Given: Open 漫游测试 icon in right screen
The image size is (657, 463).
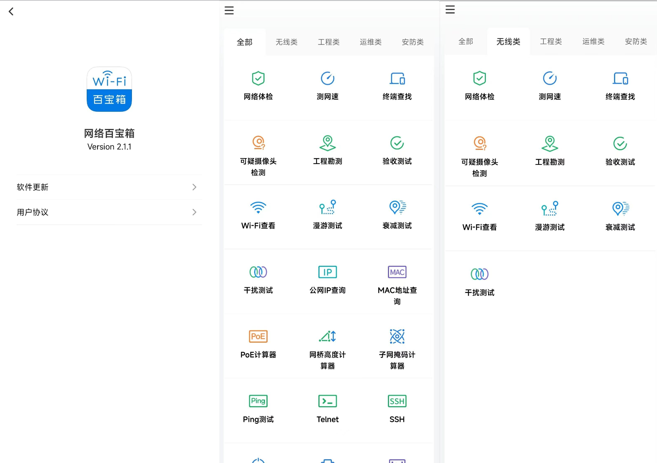Looking at the screenshot, I should (x=550, y=209).
